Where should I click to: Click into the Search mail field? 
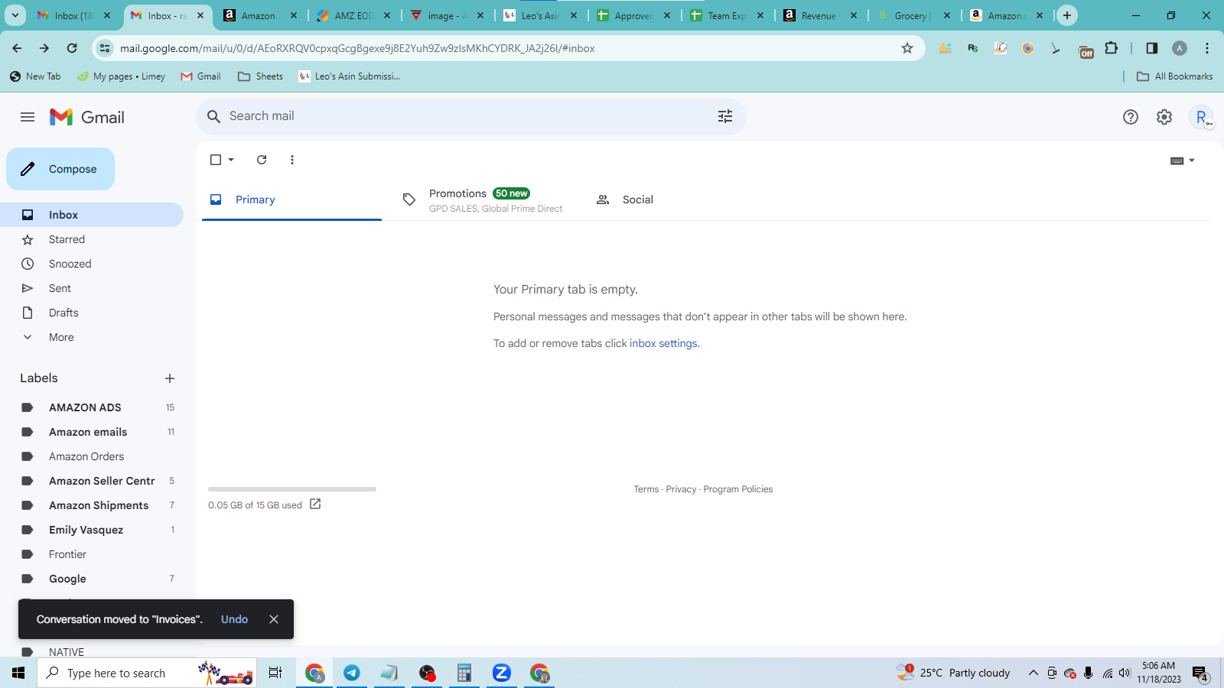click(x=467, y=116)
